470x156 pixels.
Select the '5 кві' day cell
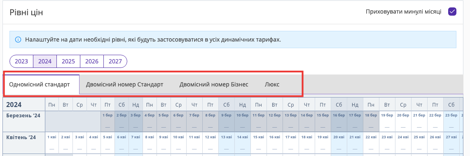point(108,142)
